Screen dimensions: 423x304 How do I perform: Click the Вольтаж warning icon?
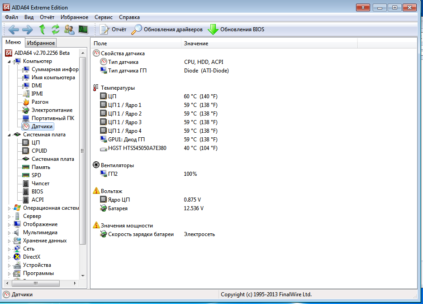tap(96, 191)
